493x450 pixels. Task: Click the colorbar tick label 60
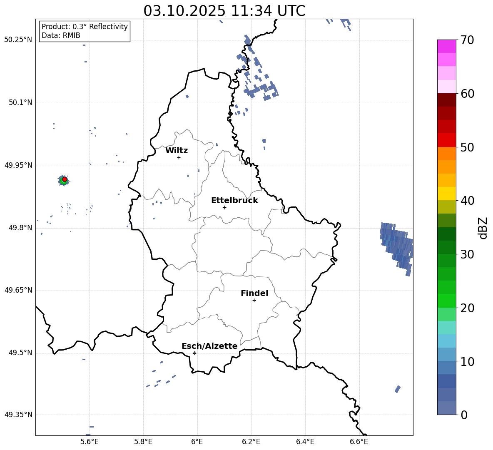click(x=467, y=94)
